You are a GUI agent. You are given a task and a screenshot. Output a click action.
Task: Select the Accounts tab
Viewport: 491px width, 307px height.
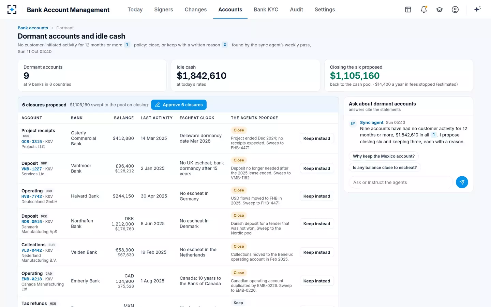pos(230,10)
